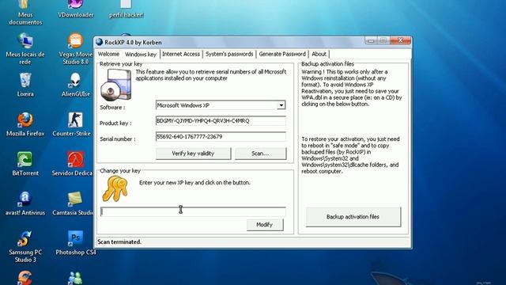Click the 'Scan terminated.' status text
506x285 pixels.
coord(119,241)
